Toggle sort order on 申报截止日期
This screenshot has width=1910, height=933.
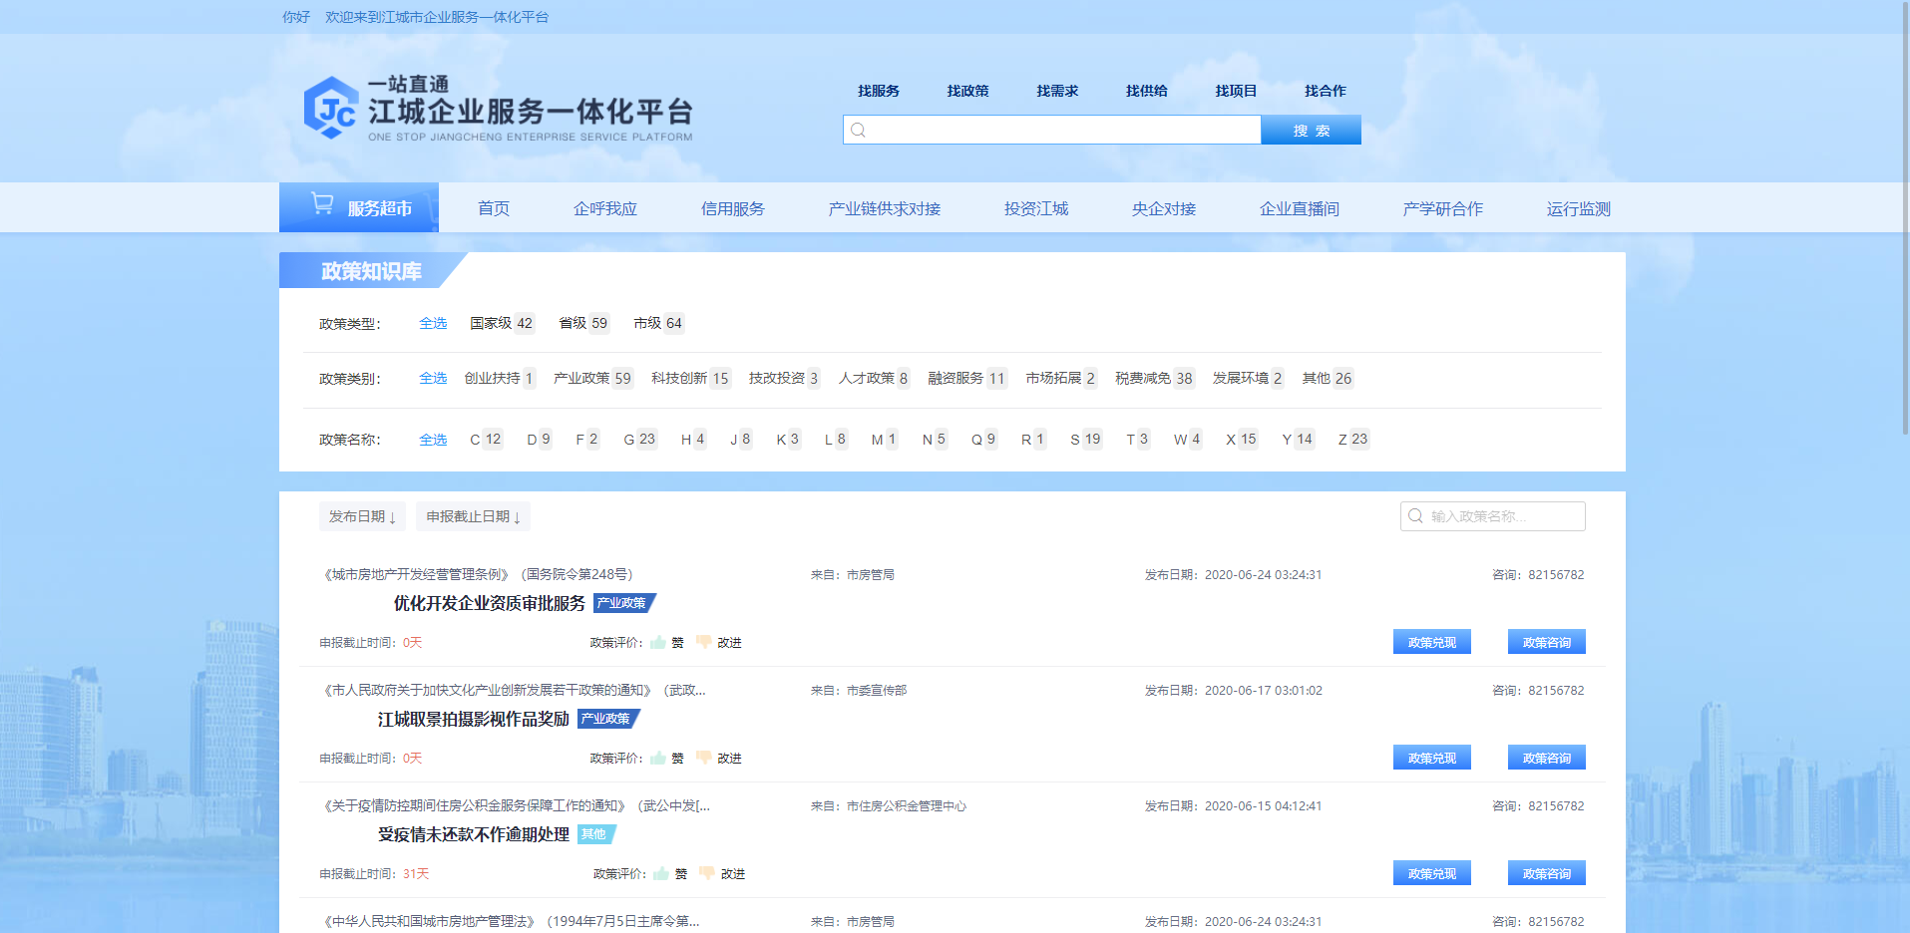pyautogui.click(x=473, y=516)
